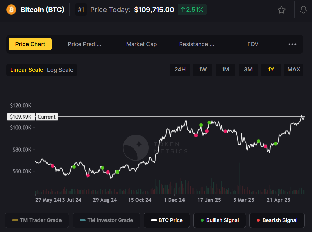Image resolution: width=312 pixels, height=232 pixels.
Task: Choose the 3M time range
Action: click(248, 70)
